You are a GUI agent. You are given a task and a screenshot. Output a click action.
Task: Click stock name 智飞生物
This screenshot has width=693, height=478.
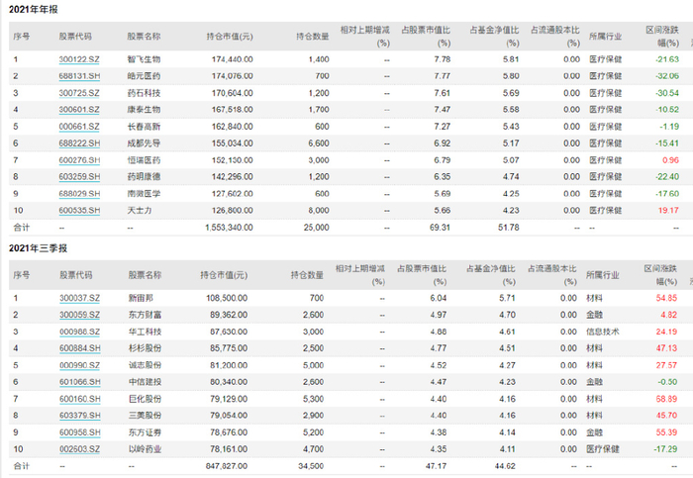(x=144, y=59)
